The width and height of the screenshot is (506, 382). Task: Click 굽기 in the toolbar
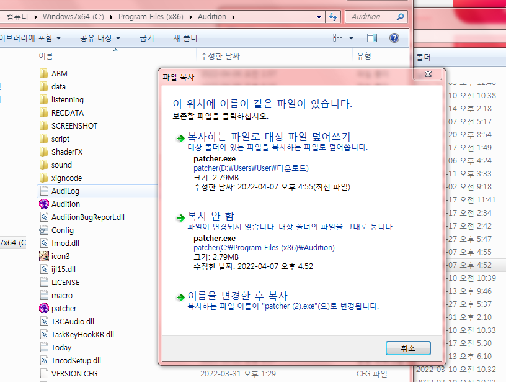click(147, 38)
